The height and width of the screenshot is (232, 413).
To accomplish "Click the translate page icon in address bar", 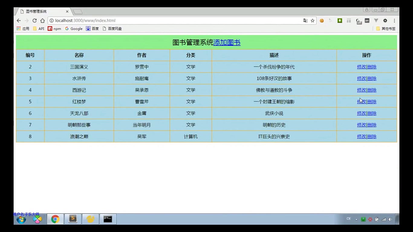I will 305,21.
